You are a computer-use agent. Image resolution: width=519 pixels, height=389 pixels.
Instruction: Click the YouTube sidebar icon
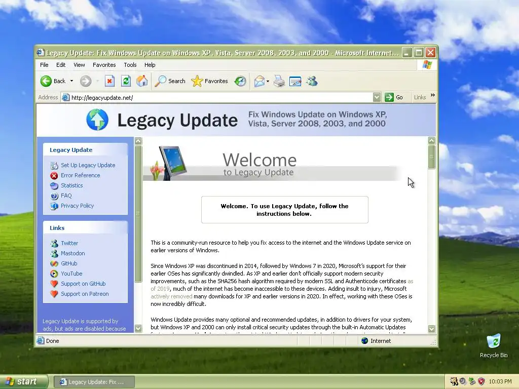[x=54, y=274]
